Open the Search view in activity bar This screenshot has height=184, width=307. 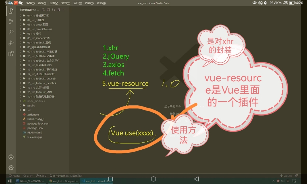click(11, 32)
